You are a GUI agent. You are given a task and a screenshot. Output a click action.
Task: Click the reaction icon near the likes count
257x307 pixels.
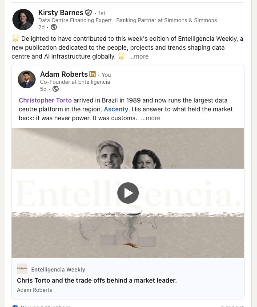coord(15,306)
